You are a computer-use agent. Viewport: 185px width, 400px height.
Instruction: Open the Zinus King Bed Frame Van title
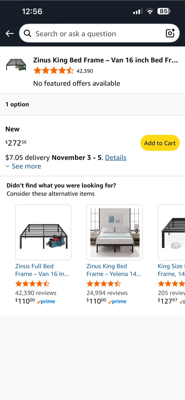pos(105,60)
